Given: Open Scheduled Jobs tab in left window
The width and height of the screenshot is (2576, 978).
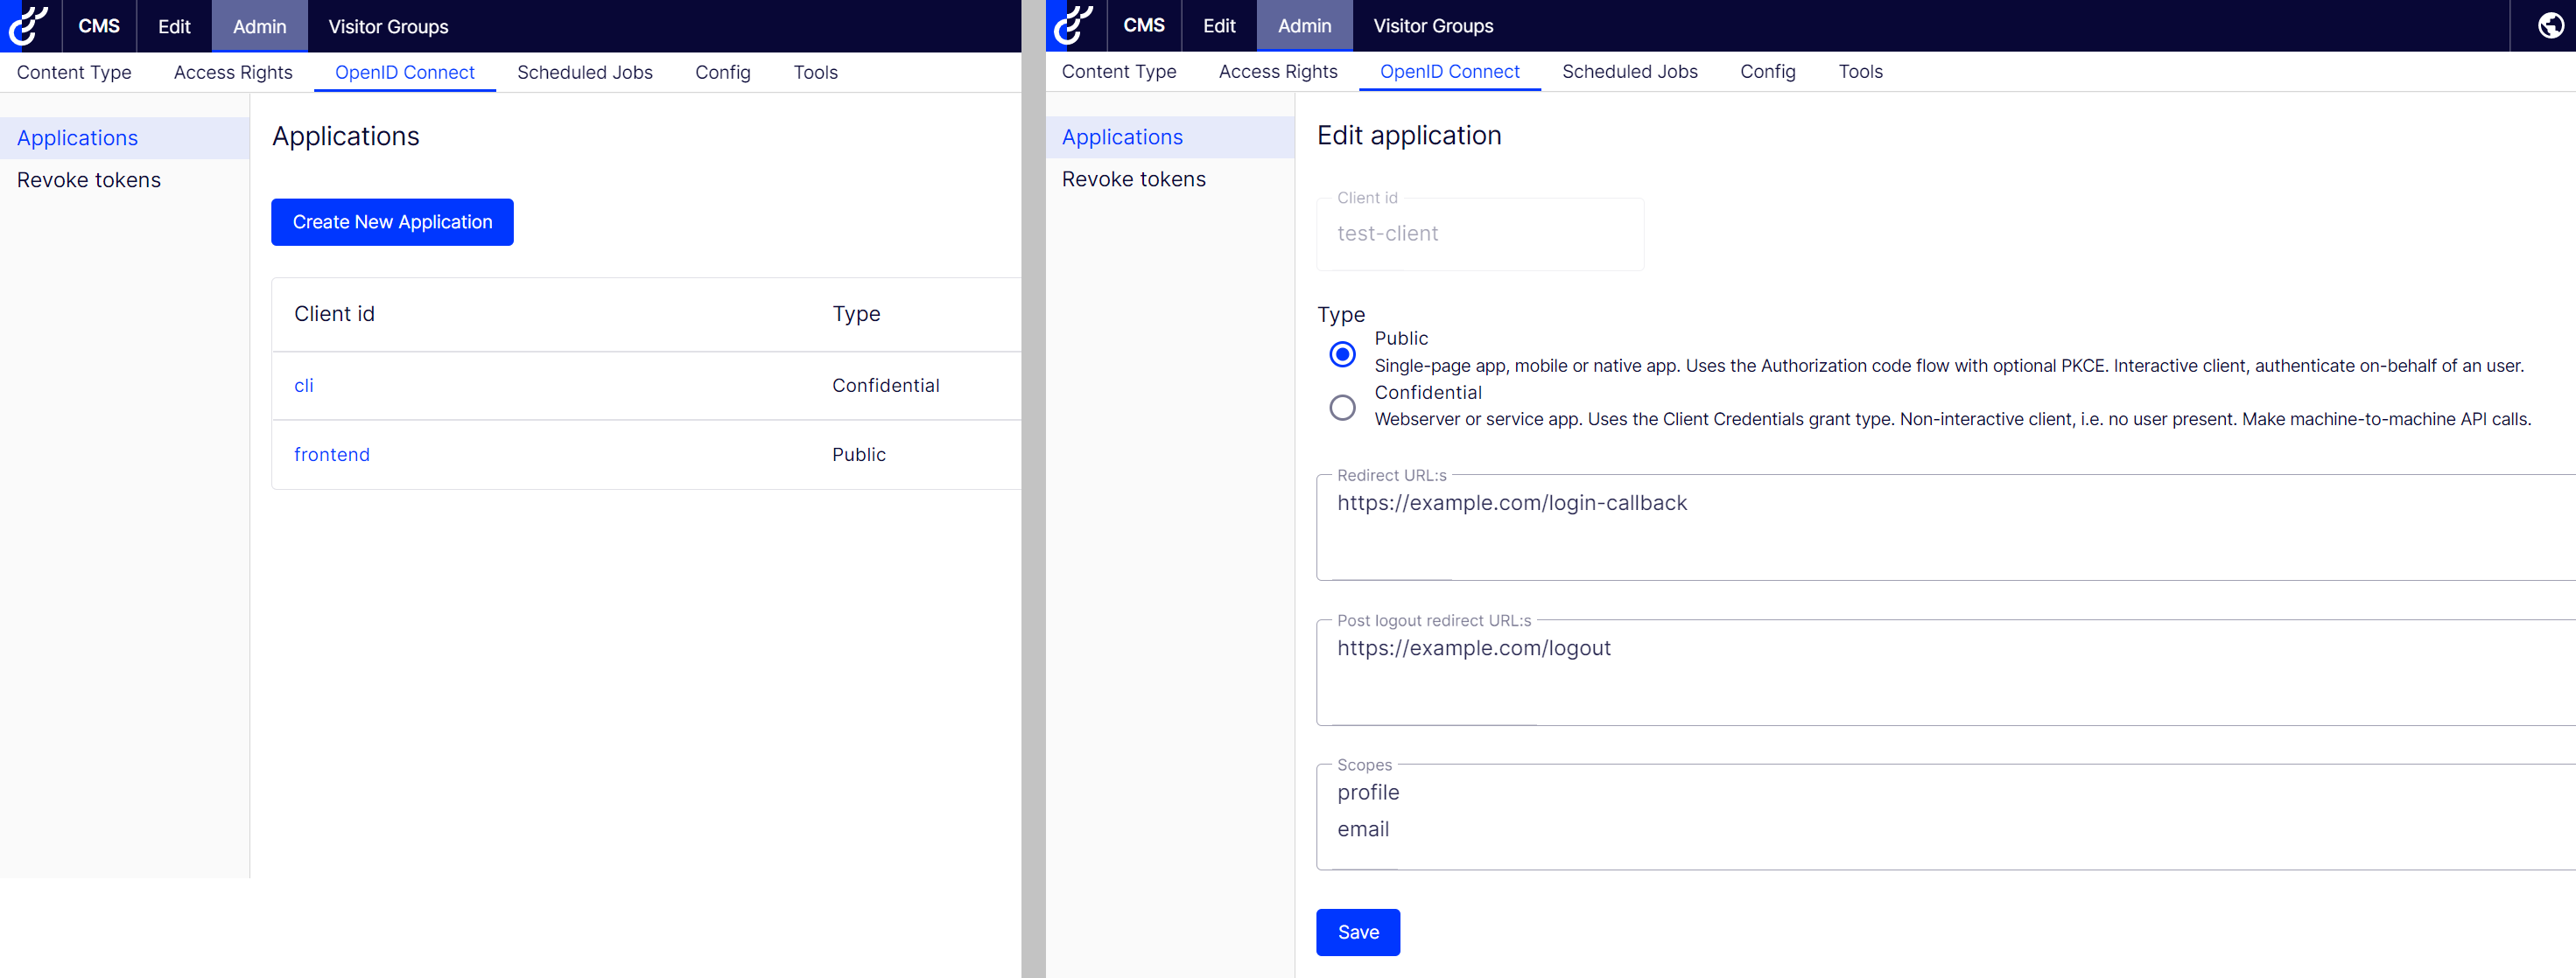Looking at the screenshot, I should pyautogui.click(x=584, y=73).
